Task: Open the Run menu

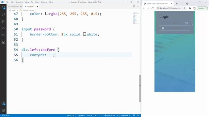Action: [x=37, y=2]
